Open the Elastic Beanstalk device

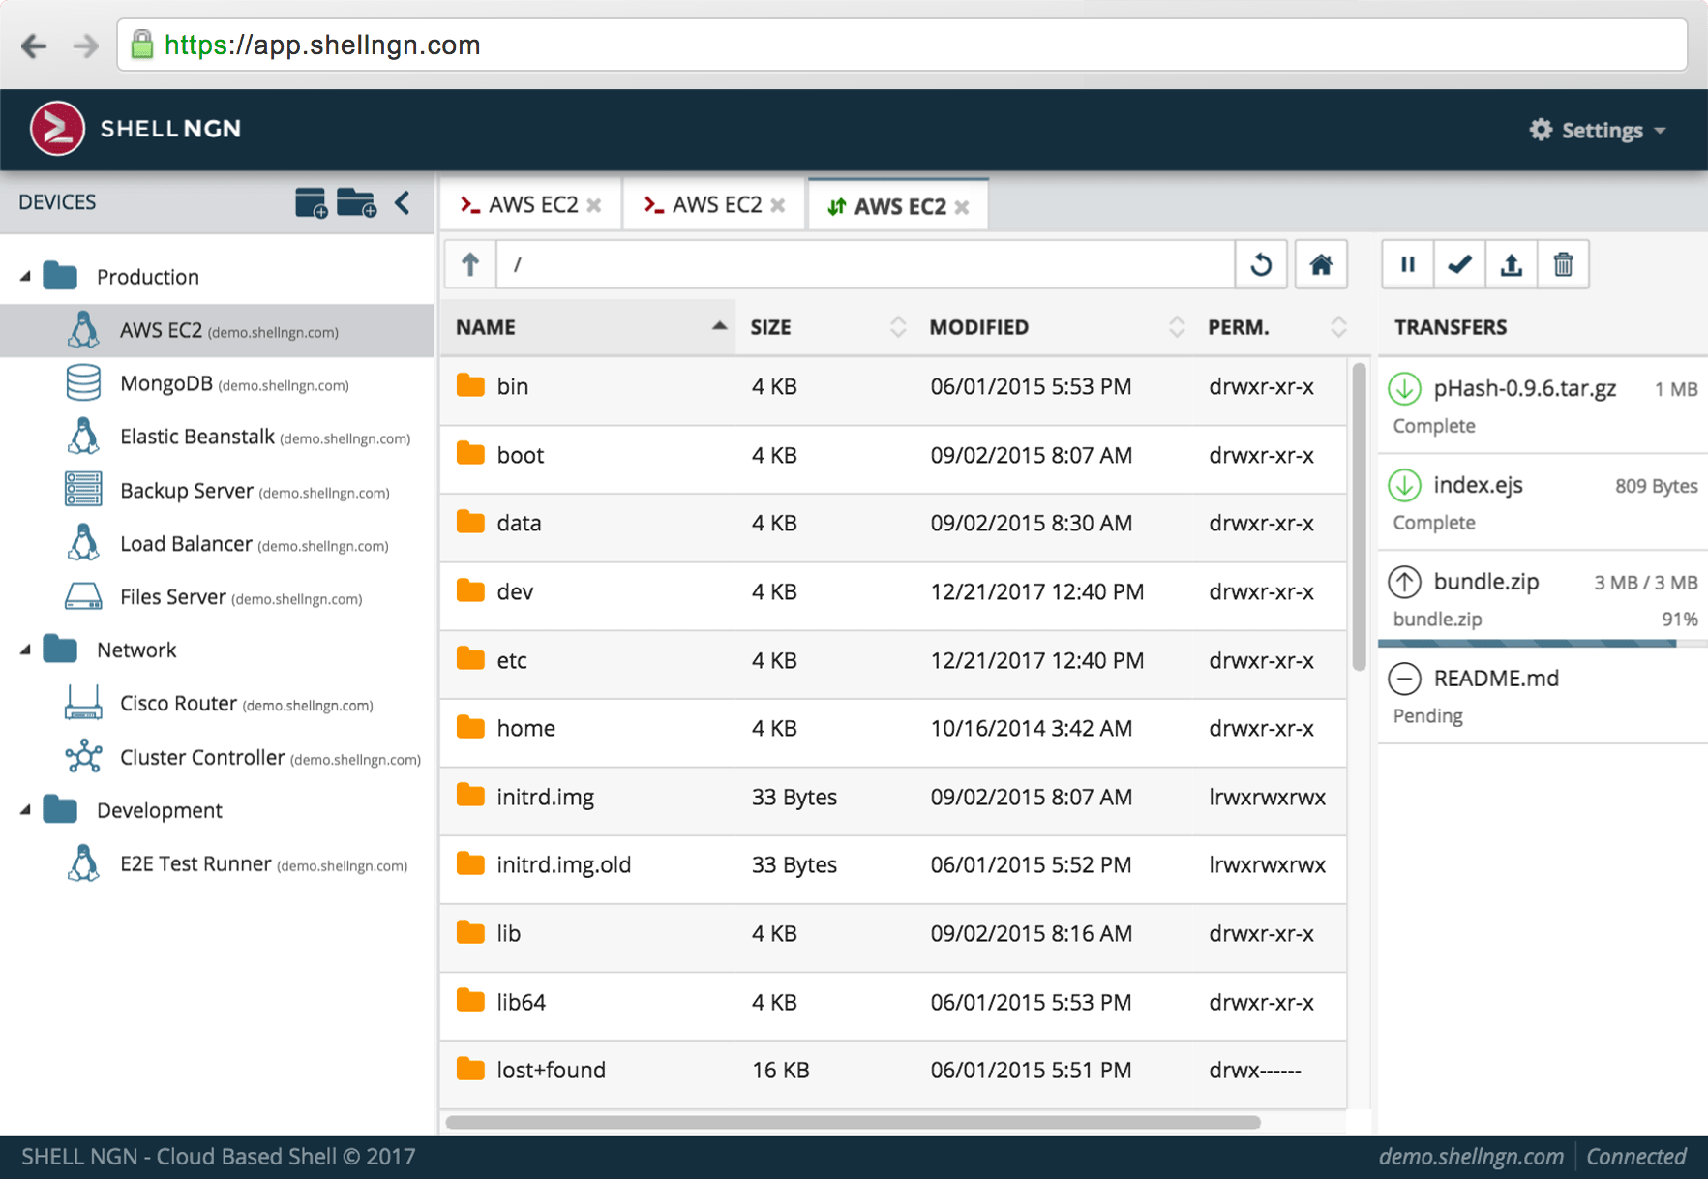217,437
